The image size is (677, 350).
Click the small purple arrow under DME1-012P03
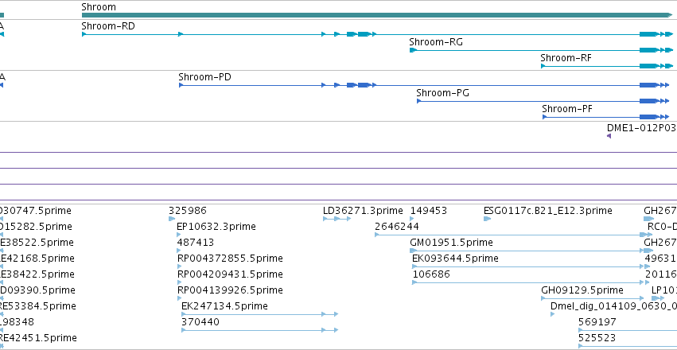coord(609,136)
